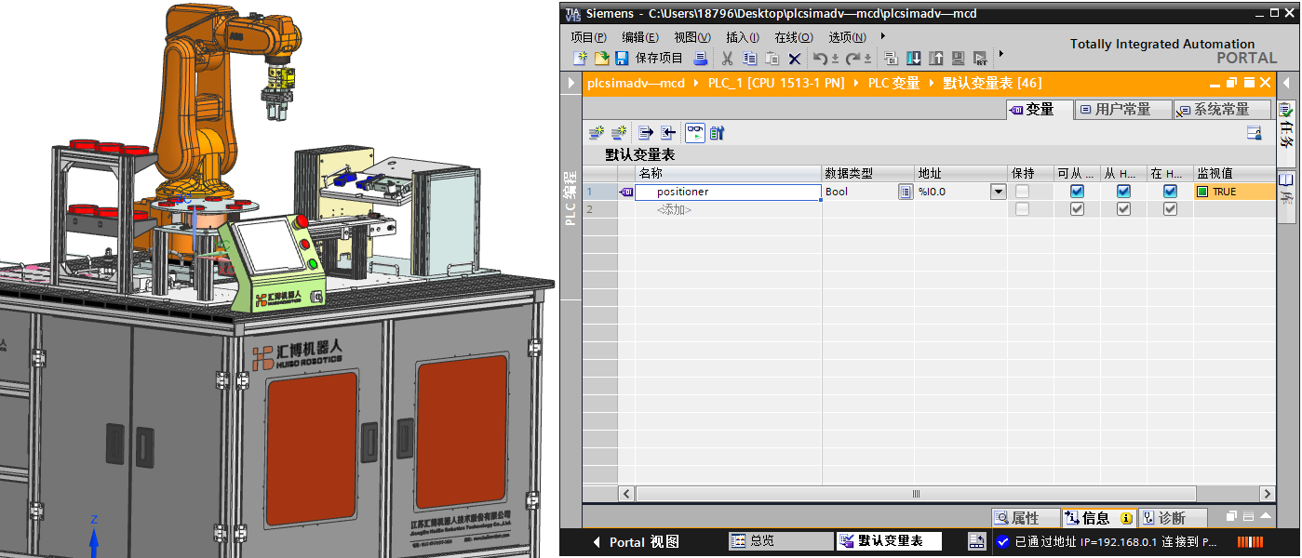The height and width of the screenshot is (558, 1302).
Task: Uncheck the 在 HMI visible checkbox for positioner
Action: click(x=1170, y=192)
